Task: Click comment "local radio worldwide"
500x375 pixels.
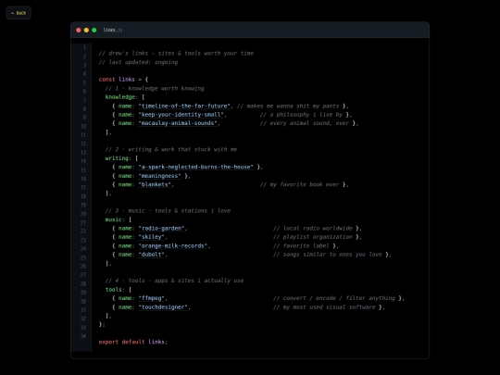Action: click(313, 229)
